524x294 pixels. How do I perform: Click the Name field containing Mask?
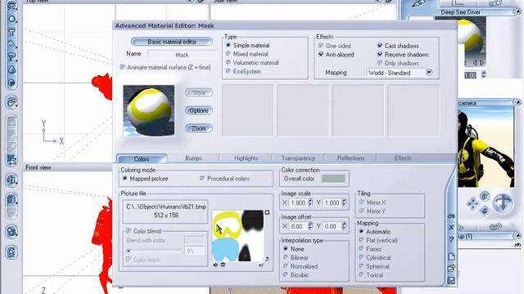point(182,55)
